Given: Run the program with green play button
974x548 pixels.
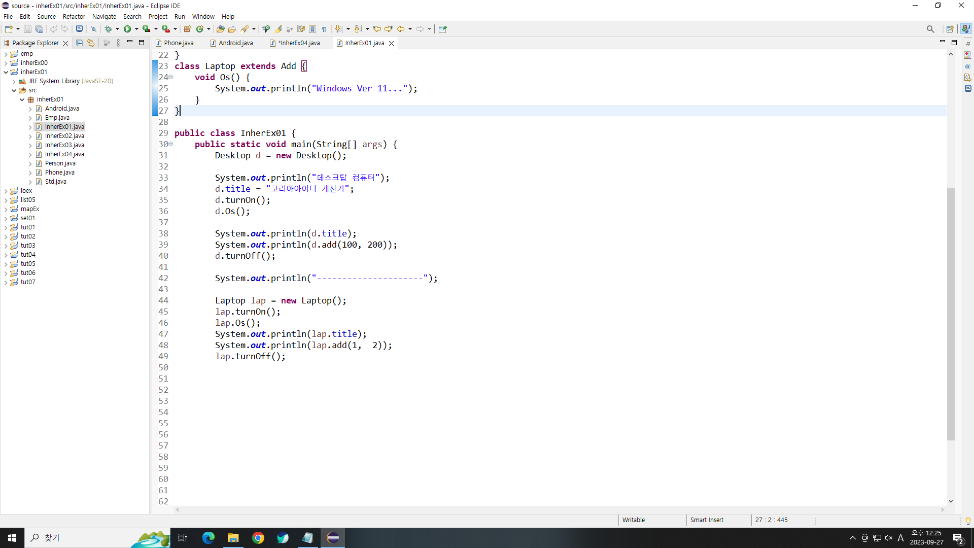Looking at the screenshot, I should pos(127,29).
